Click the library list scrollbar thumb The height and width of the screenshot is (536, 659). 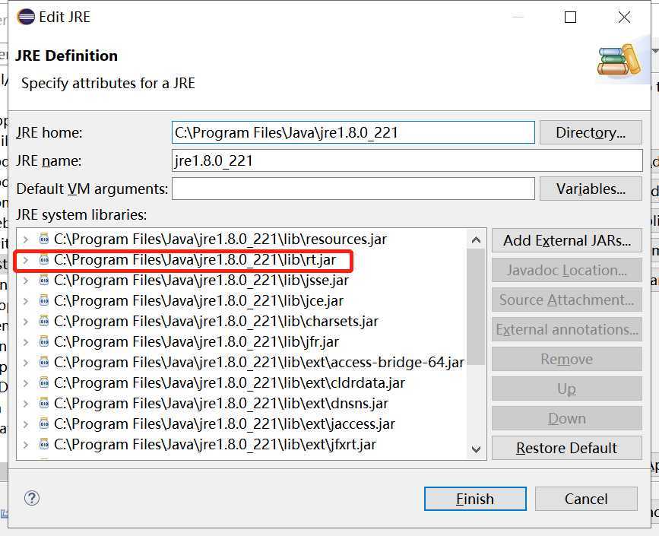coord(476,307)
